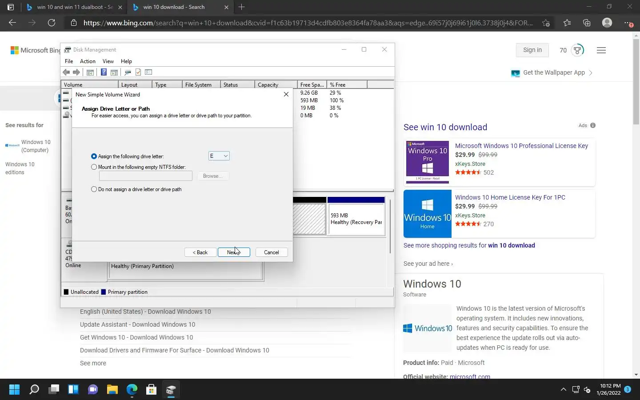640x400 pixels.
Task: Open the File menu in Disk Management
Action: [69, 61]
